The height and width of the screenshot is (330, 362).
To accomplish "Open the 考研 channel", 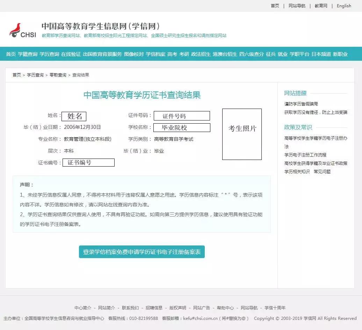I will coord(184,54).
